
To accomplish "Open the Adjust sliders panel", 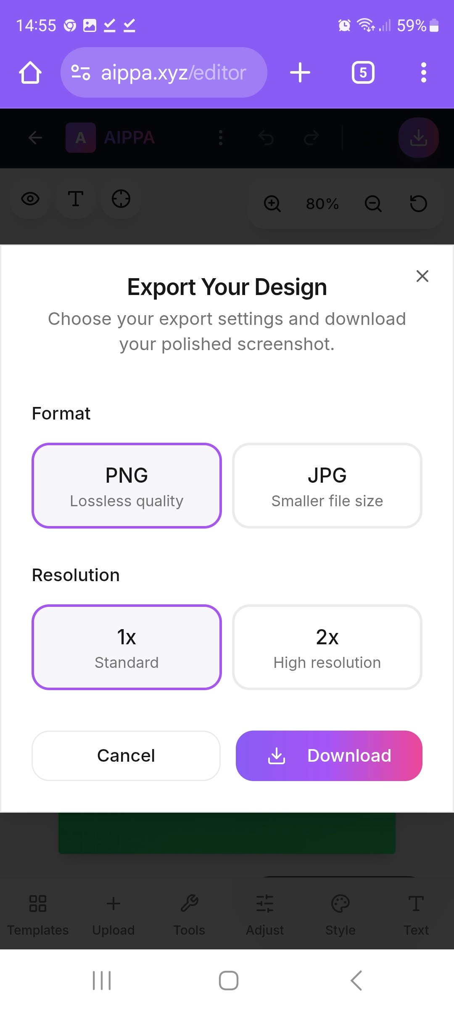I will tap(264, 909).
